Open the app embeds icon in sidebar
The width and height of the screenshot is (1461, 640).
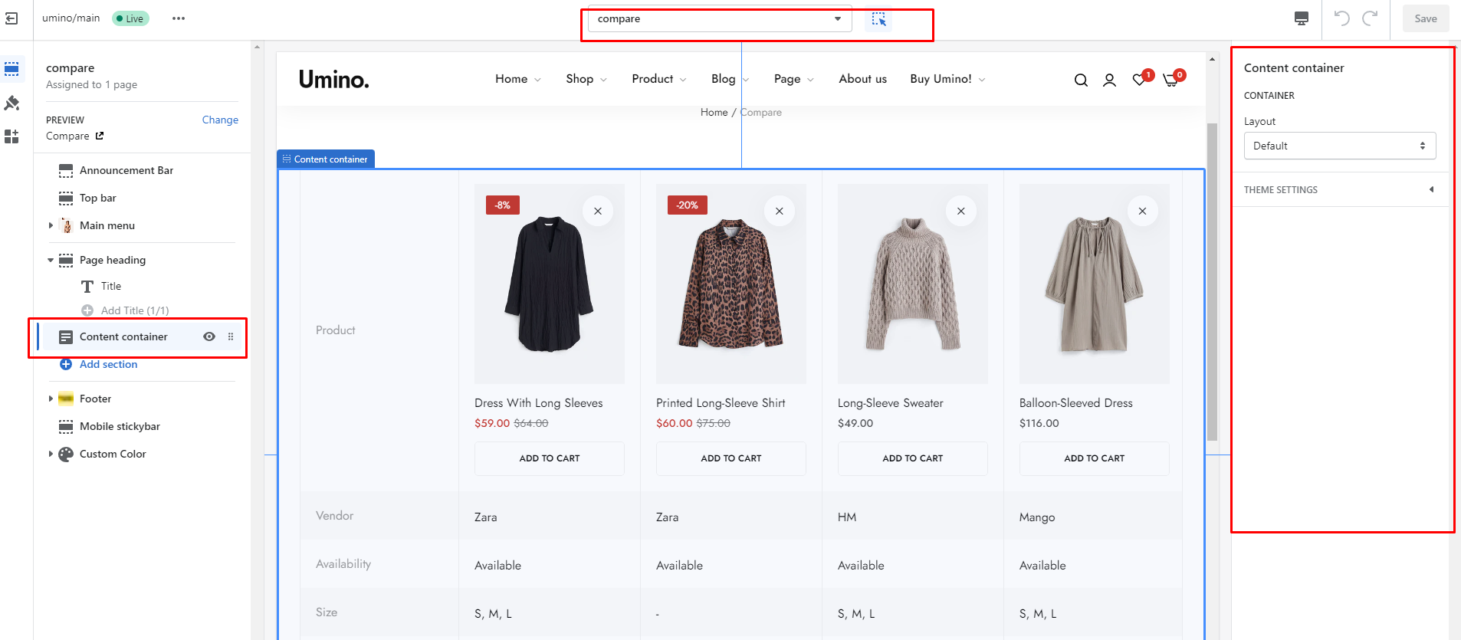(11, 136)
